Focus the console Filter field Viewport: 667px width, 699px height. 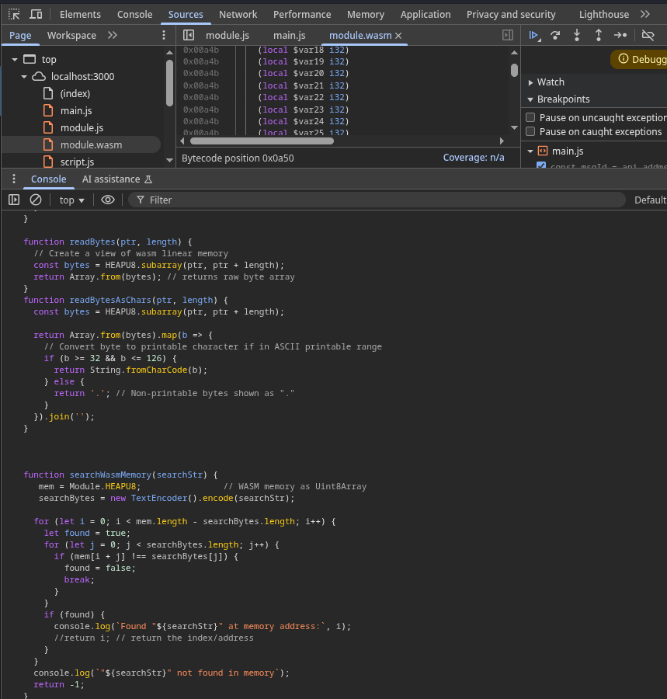click(x=377, y=200)
